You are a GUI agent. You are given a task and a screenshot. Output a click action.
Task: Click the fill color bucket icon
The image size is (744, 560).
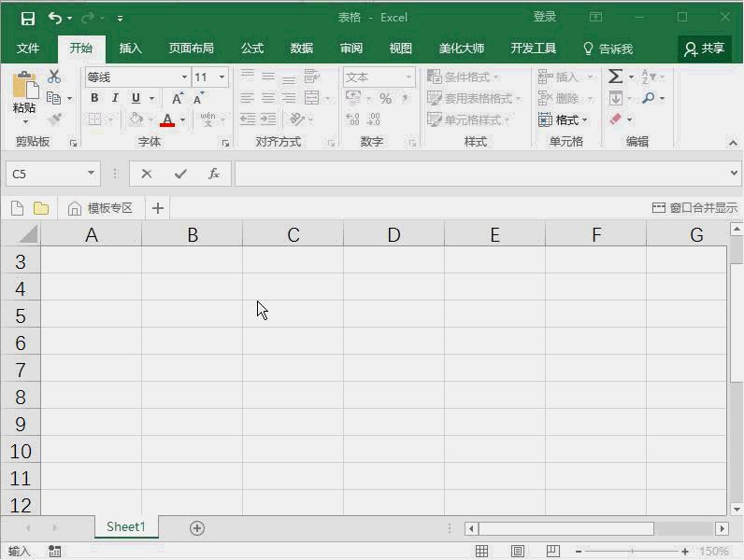136,119
